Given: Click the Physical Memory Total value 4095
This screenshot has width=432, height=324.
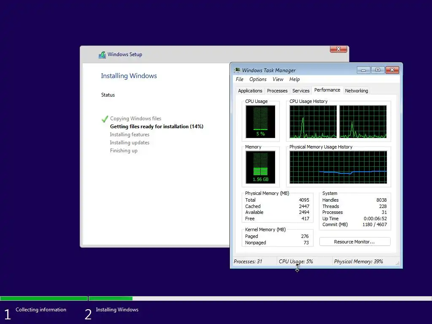Looking at the screenshot, I should 304,200.
